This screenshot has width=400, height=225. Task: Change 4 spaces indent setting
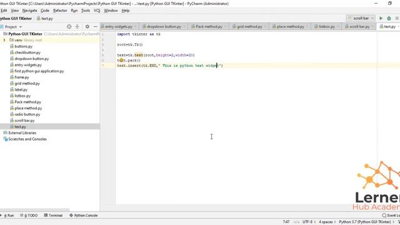coord(327,222)
